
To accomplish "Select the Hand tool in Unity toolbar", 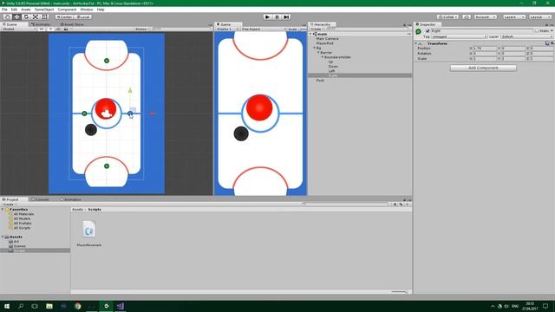I will click(x=7, y=17).
